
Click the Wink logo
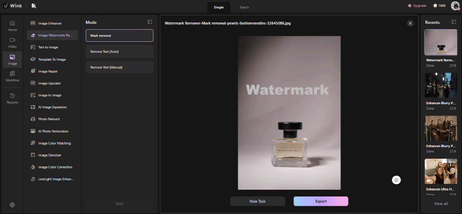[13, 6]
